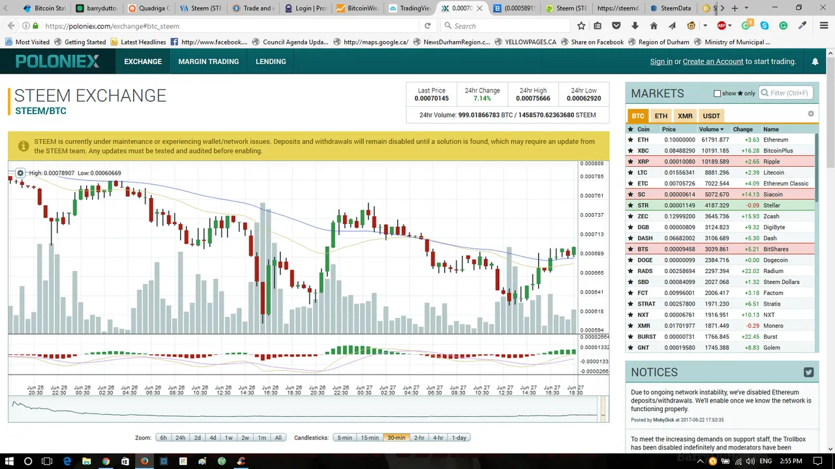
Task: Open markets panel settings gear
Action: 811,114
